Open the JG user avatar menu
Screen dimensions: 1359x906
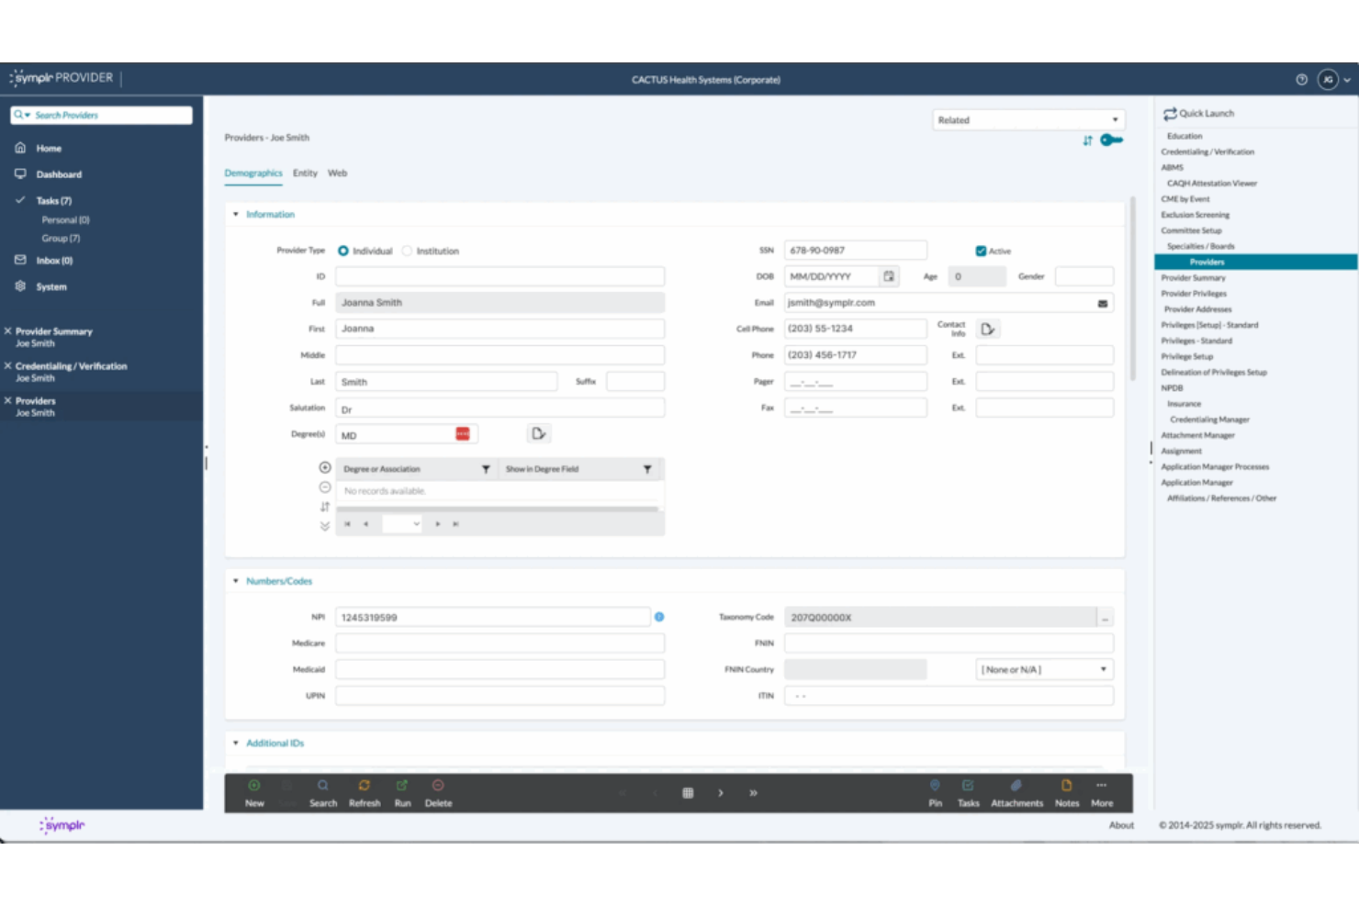1328,80
